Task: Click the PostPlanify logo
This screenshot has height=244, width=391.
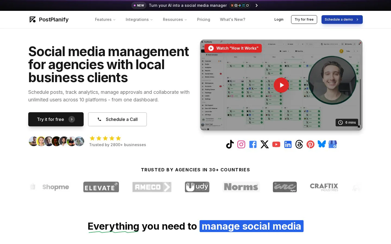Action: (x=49, y=20)
